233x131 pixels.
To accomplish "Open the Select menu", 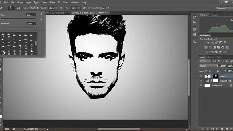I will 44,3.
